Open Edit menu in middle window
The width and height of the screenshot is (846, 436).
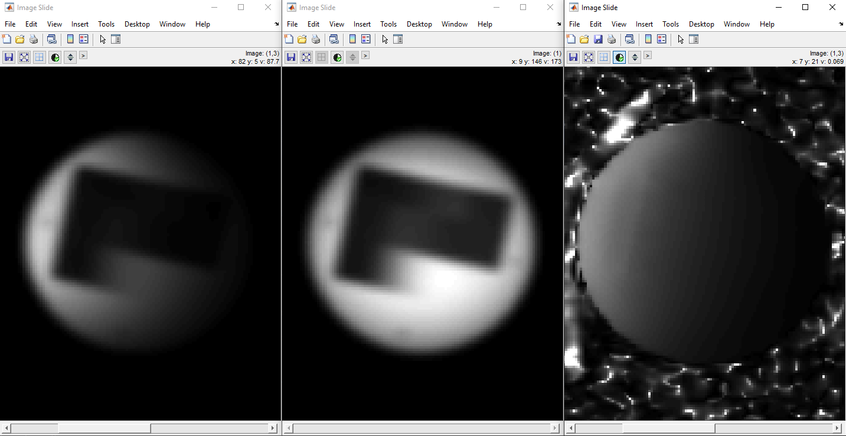pos(313,24)
